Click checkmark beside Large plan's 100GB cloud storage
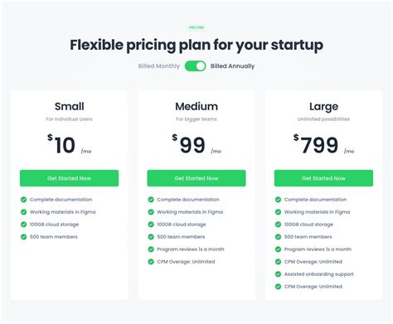Image resolution: width=393 pixels, height=324 pixels. tap(278, 225)
